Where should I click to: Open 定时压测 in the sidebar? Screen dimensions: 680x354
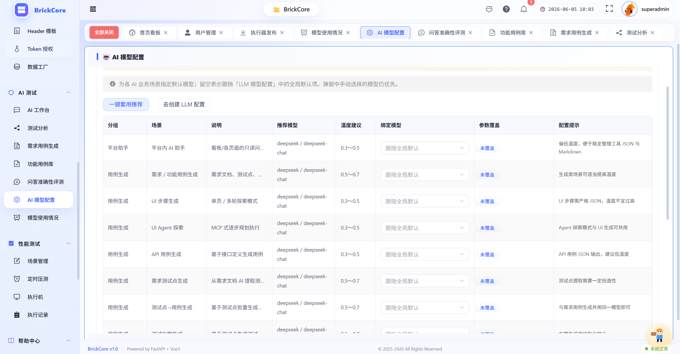coord(39,279)
